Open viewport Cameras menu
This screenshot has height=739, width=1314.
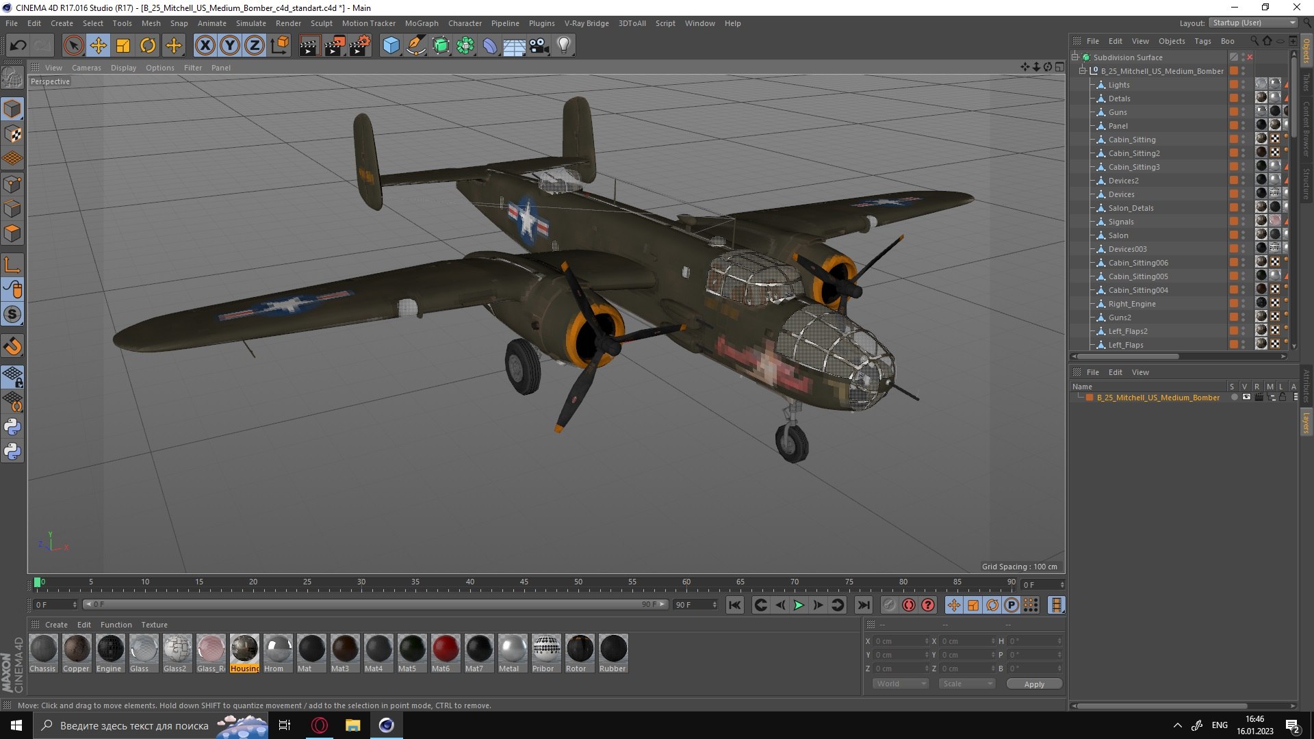[86, 68]
